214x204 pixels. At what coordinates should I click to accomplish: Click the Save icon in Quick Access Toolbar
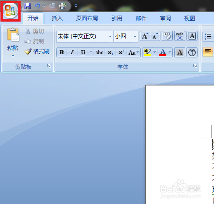click(x=27, y=6)
